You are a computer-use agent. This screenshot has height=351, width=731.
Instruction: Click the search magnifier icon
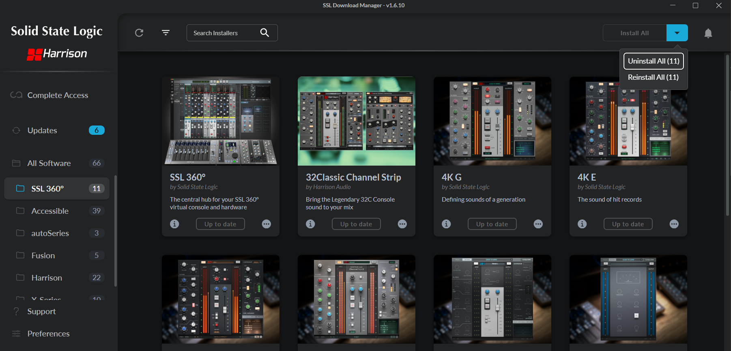[264, 33]
